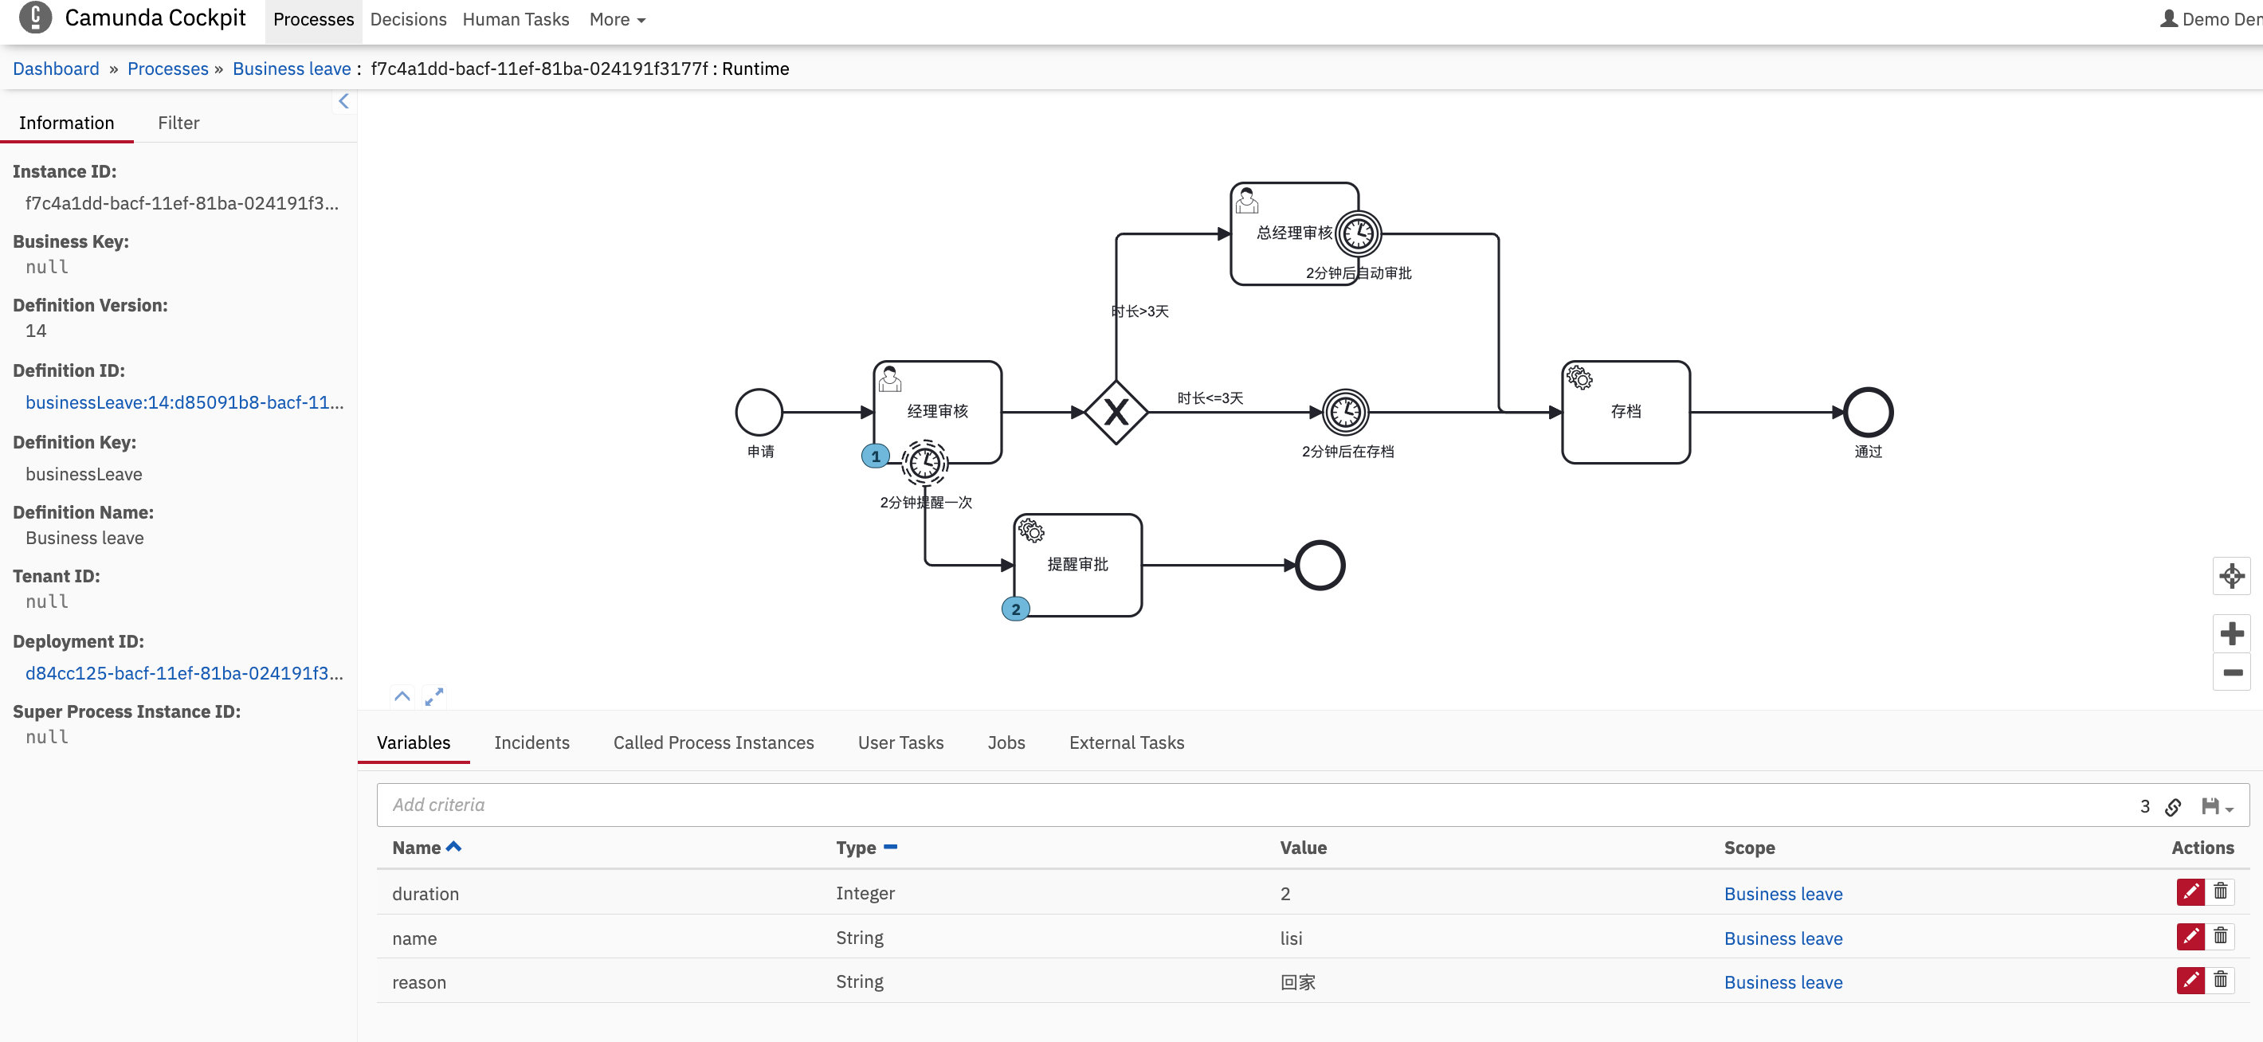
Task: Open the Business leave breadcrumb link
Action: tap(291, 69)
